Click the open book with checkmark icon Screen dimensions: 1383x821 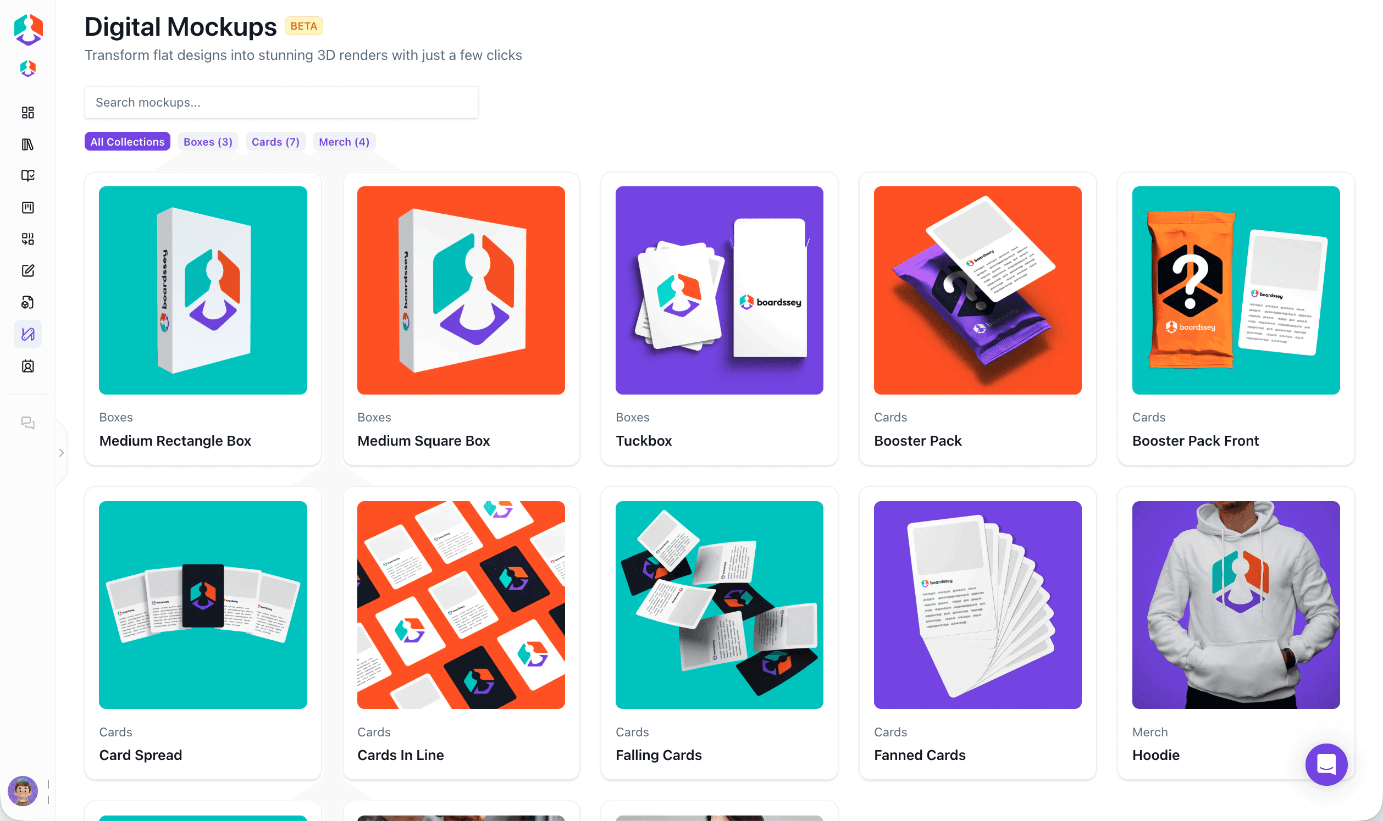pos(27,176)
